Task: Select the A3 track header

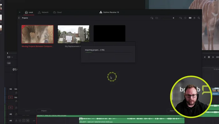Action: pyautogui.click(x=11, y=121)
